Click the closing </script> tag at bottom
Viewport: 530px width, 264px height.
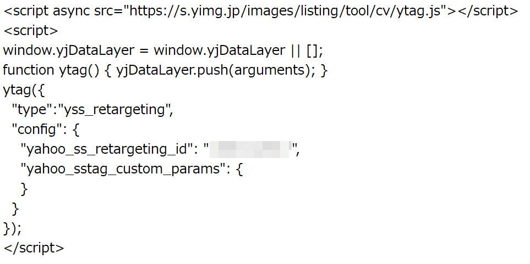pos(34,248)
